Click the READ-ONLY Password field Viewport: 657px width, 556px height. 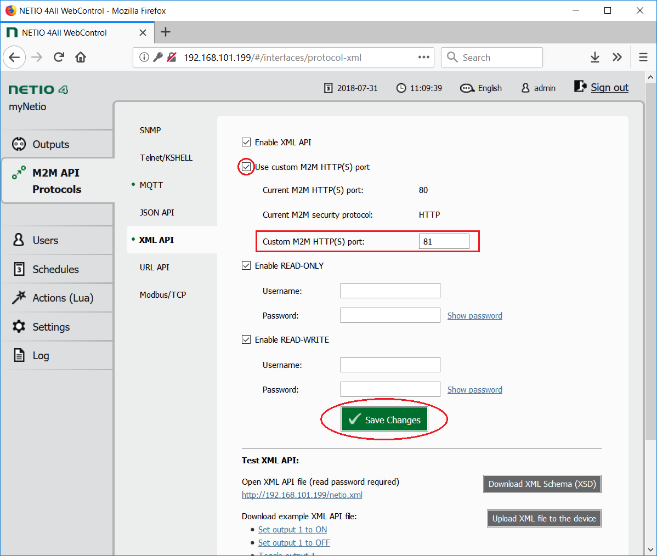tap(390, 315)
